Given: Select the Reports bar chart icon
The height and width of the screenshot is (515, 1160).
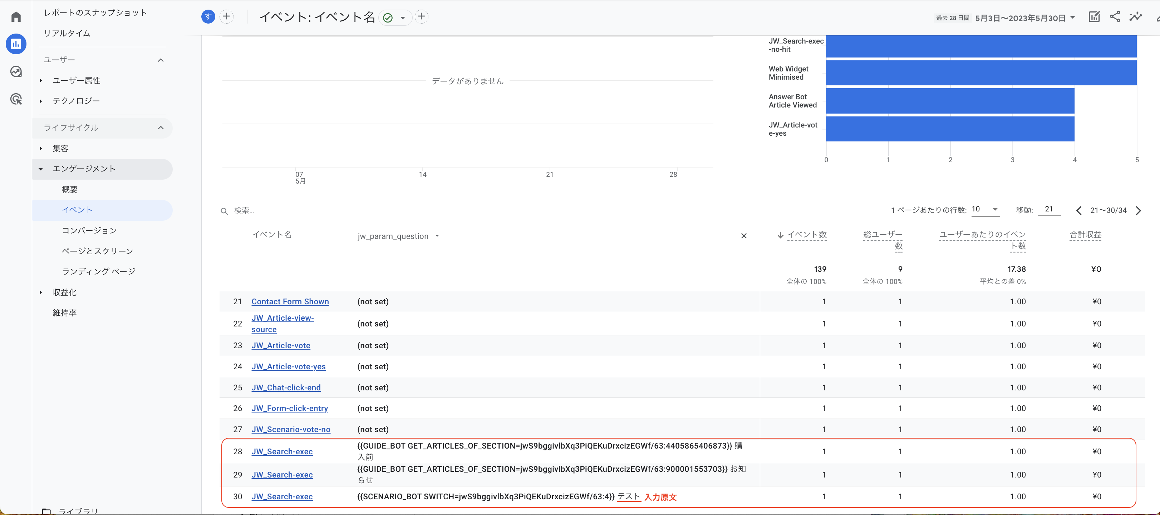Looking at the screenshot, I should click(16, 44).
